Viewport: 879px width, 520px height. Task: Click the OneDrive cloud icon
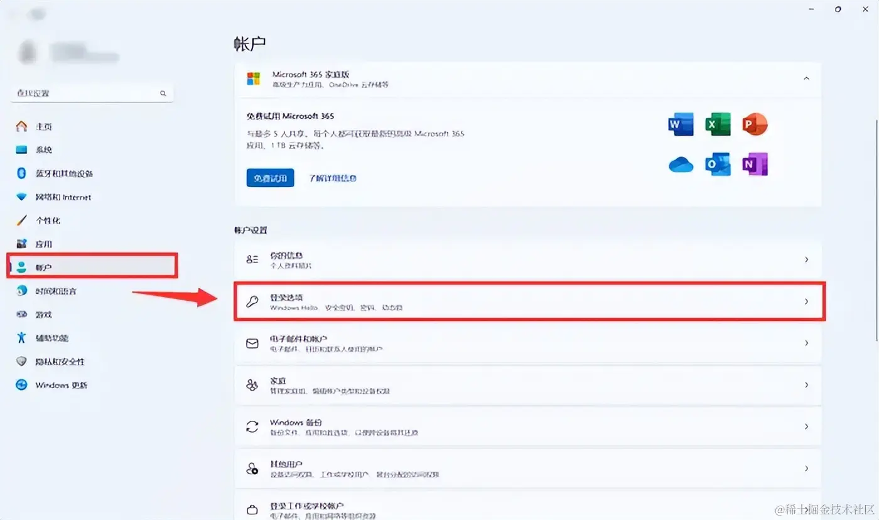(x=681, y=165)
